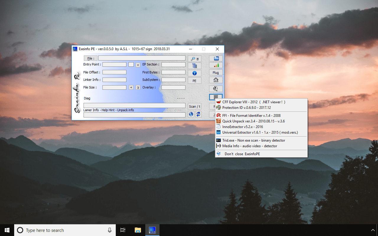Click the Linker Info value field
This screenshot has height=236, width=378.
tap(114, 80)
